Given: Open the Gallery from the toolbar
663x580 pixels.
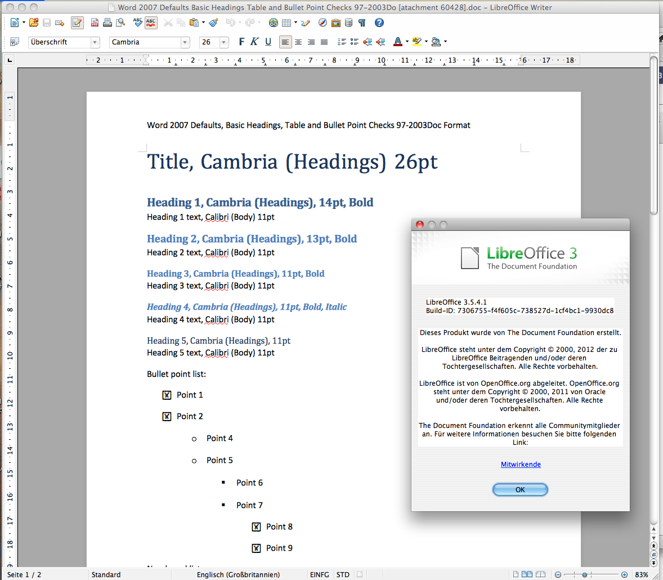Looking at the screenshot, I should [x=336, y=23].
